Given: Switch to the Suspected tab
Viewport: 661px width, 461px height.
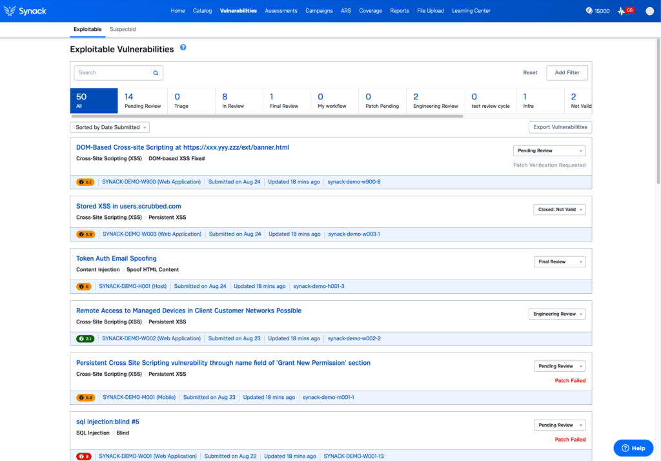Looking at the screenshot, I should 123,29.
